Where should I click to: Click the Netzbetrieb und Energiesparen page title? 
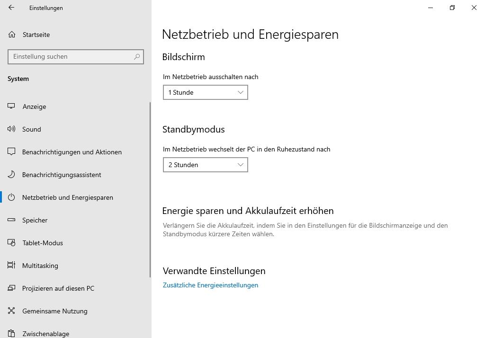[x=250, y=35]
